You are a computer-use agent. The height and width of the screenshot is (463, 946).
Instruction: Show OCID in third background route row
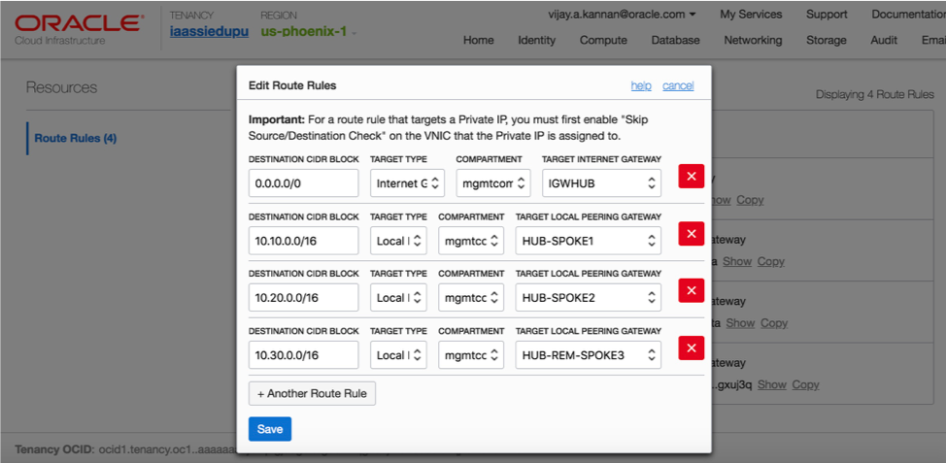click(x=740, y=323)
